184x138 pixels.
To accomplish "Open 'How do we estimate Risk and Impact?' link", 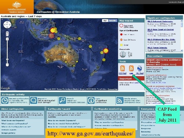I will click(x=66, y=127).
